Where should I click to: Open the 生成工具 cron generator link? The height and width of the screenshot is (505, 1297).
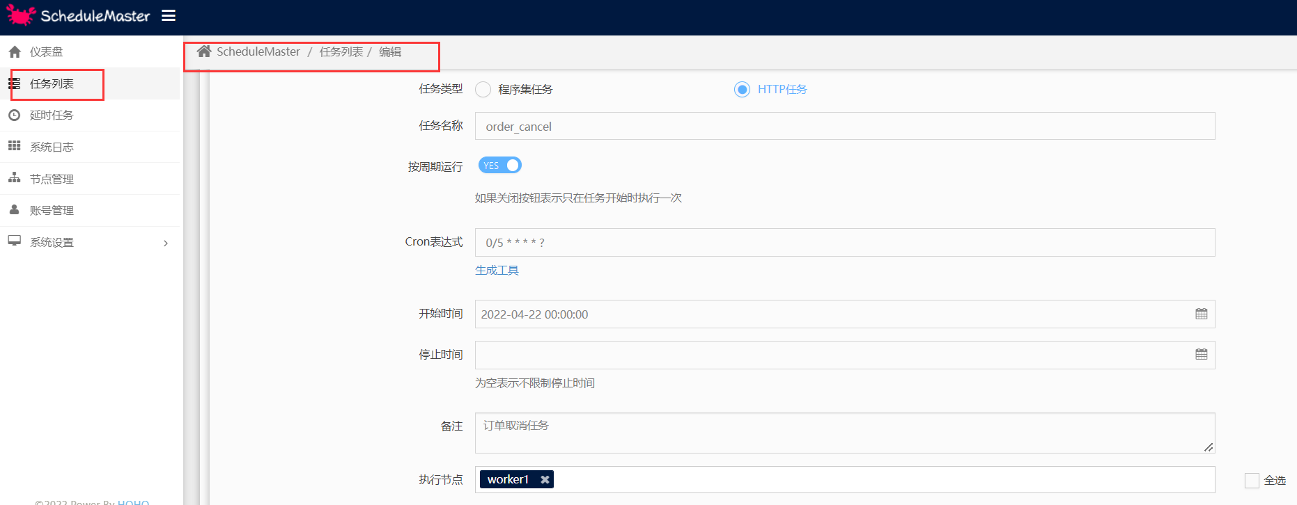click(497, 270)
